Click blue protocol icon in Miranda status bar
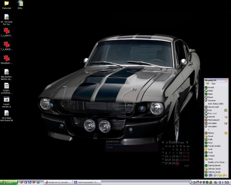Screen dimensions: 231x185 pyautogui.click(x=210, y=175)
